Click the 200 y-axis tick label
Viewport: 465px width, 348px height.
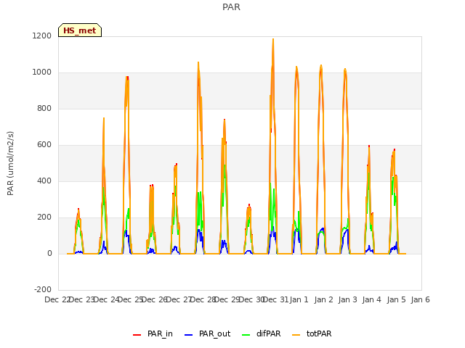coord(44,217)
